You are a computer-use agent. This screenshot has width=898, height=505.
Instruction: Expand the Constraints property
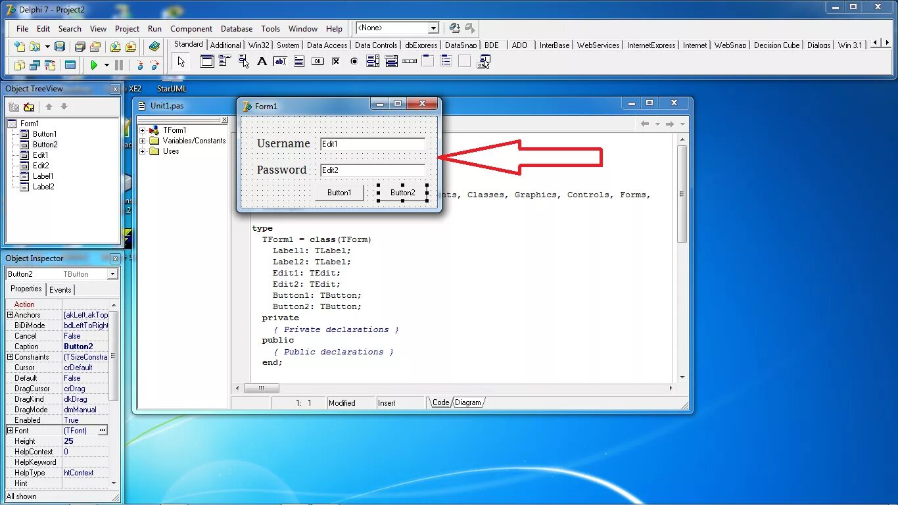tap(10, 357)
